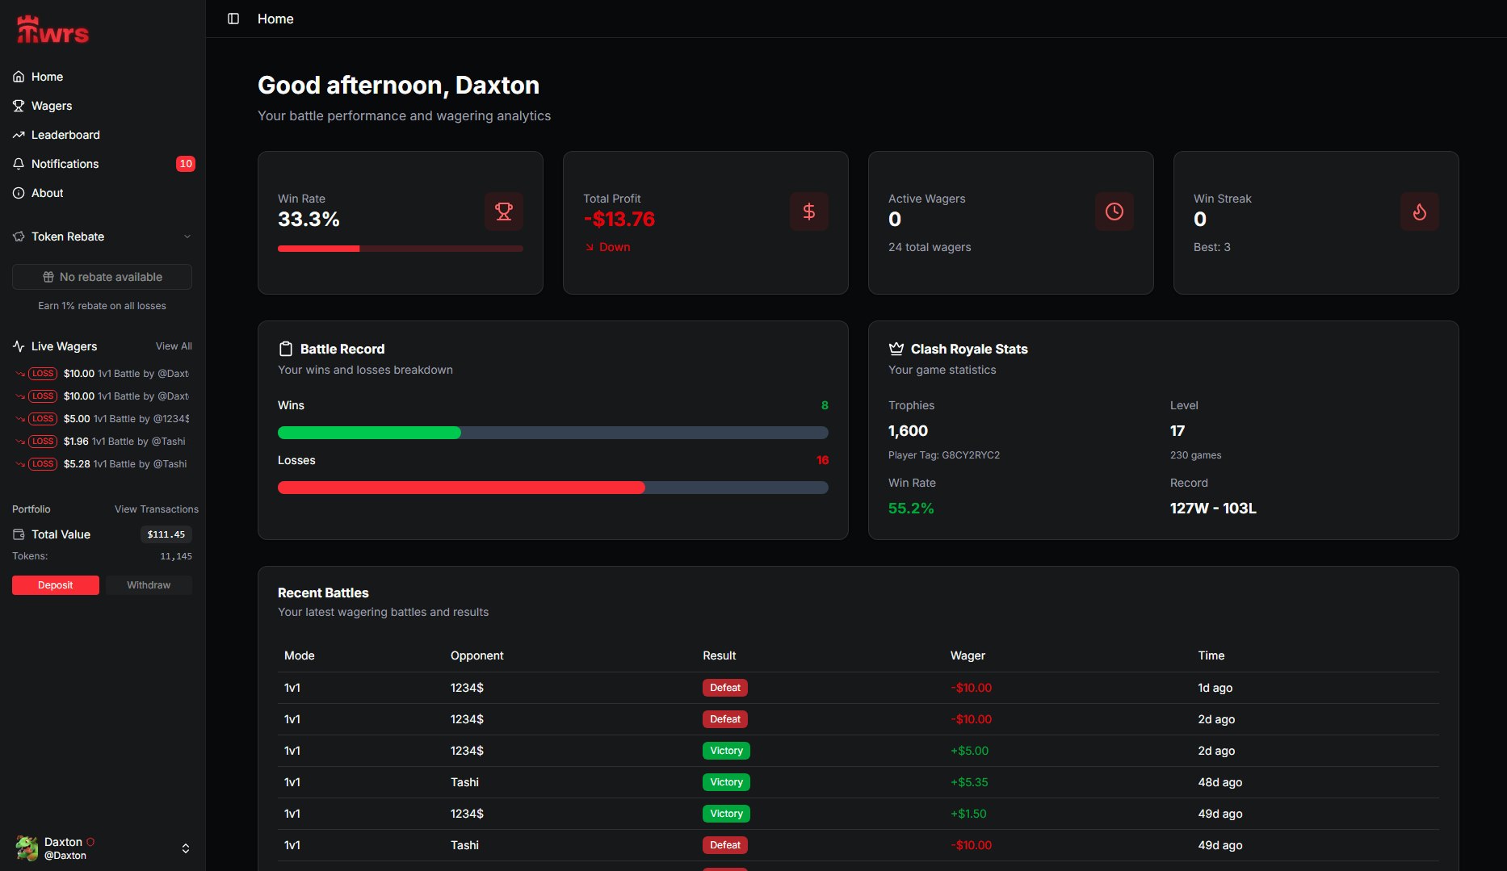This screenshot has height=871, width=1507.
Task: Click the dollar icon on Total Profit card
Action: click(809, 211)
